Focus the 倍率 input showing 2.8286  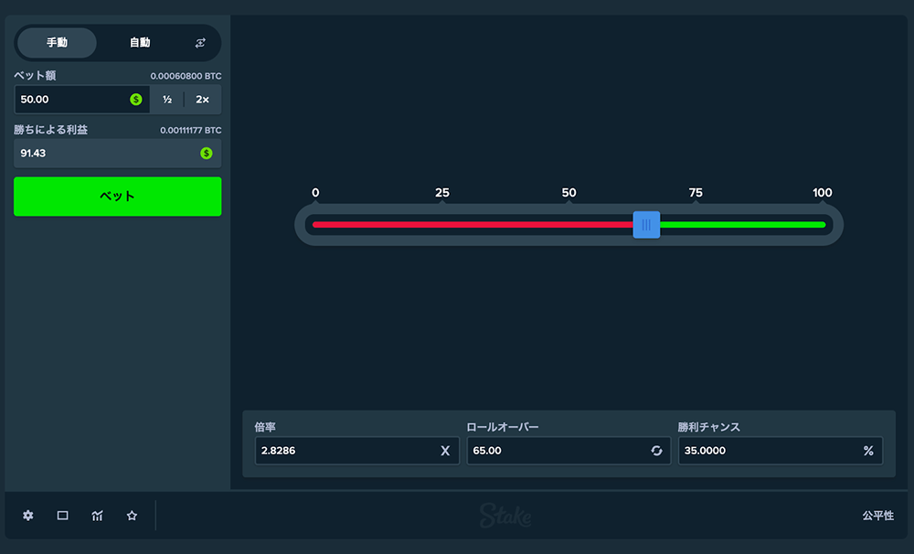click(x=356, y=451)
